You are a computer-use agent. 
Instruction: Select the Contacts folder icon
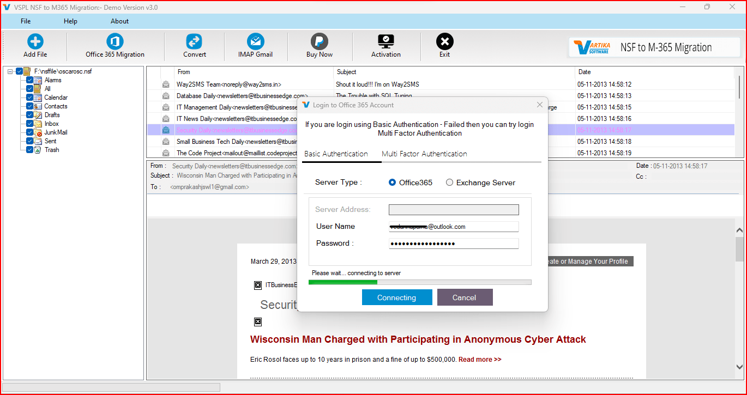click(x=38, y=106)
